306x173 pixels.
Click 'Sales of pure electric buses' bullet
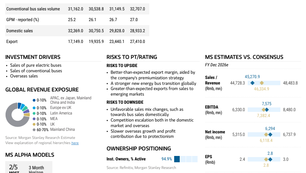pos(36,65)
